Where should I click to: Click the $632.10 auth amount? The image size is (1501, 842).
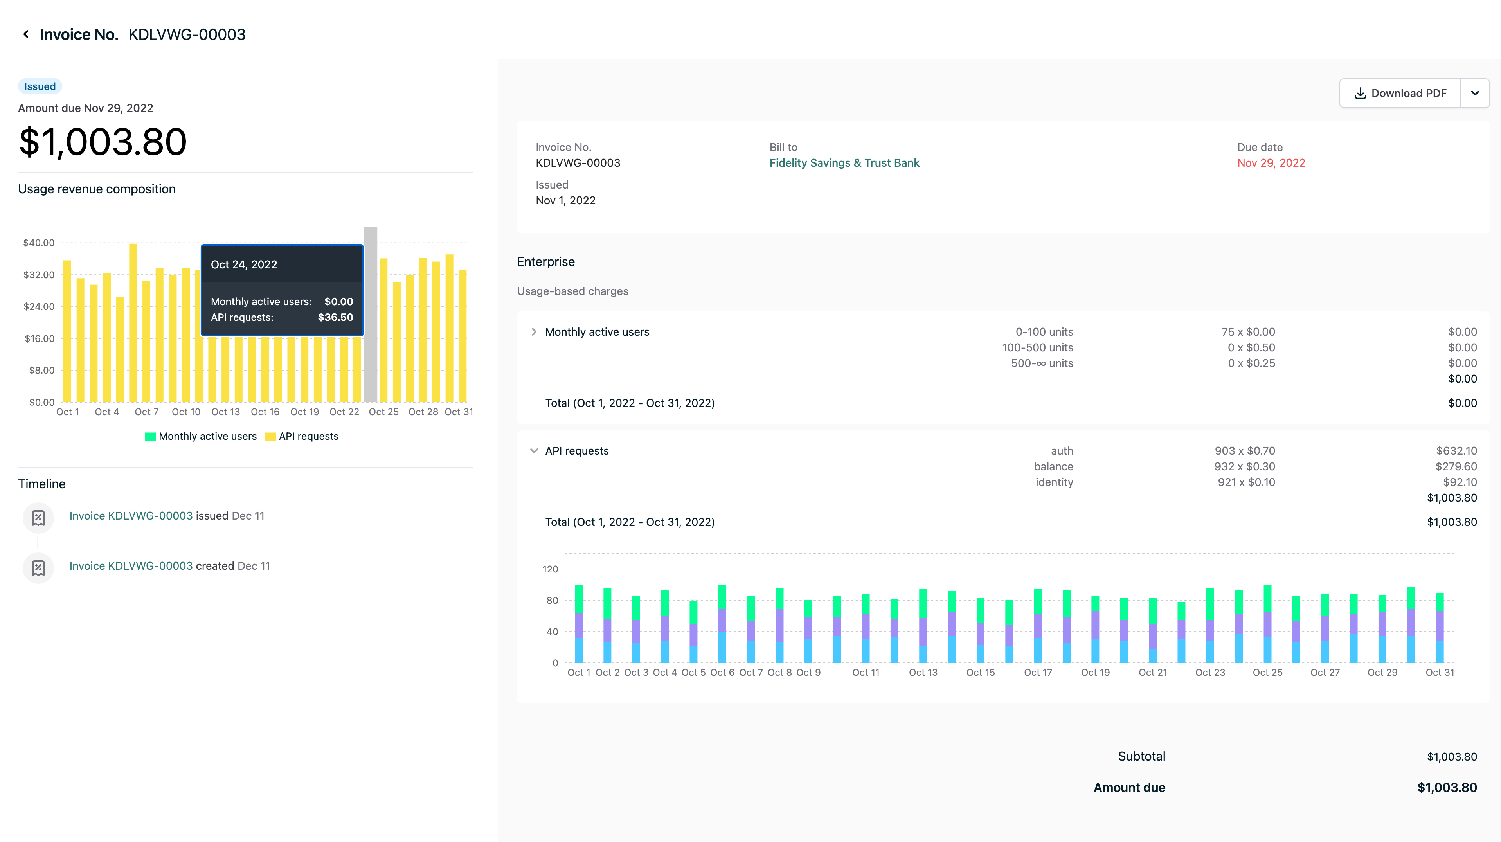point(1456,450)
